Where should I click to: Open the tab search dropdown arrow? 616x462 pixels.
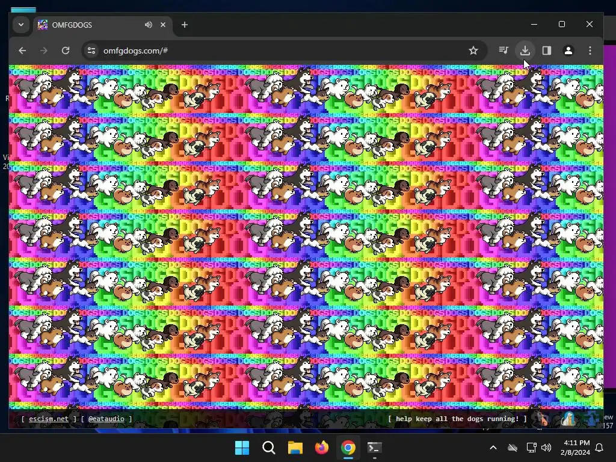point(21,25)
